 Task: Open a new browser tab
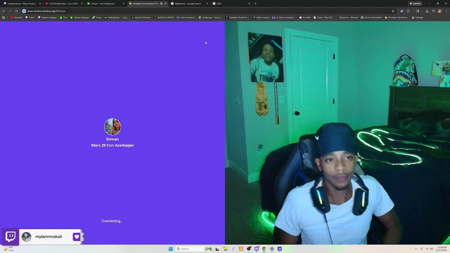click(256, 4)
